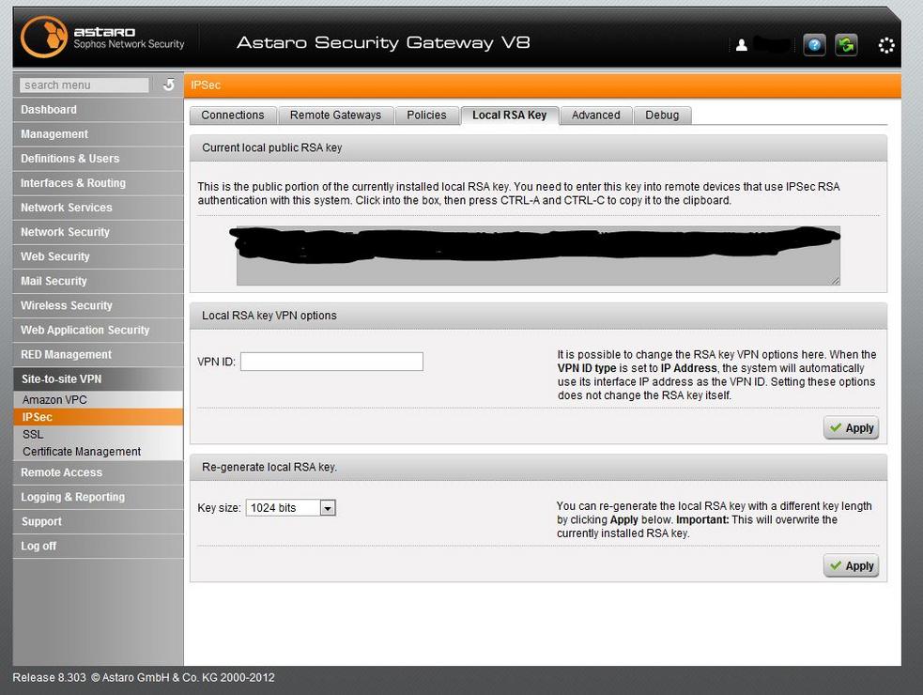Click the green reload icon

pyautogui.click(x=846, y=45)
